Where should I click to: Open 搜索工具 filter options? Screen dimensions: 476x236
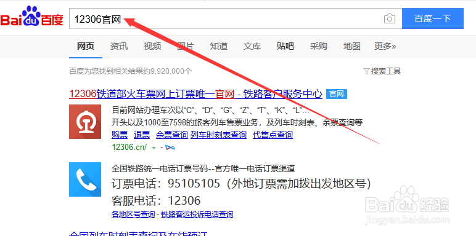tap(382, 71)
